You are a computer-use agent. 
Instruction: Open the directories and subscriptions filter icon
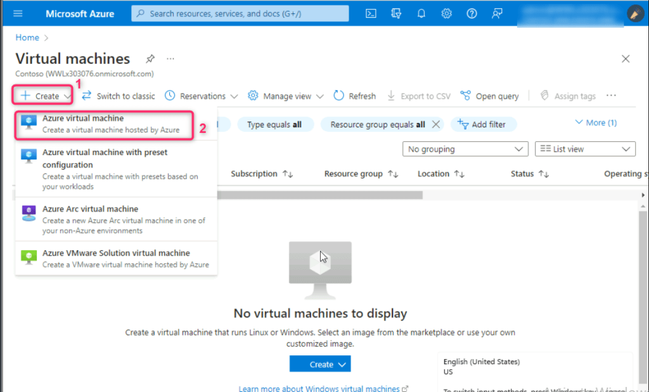[397, 13]
